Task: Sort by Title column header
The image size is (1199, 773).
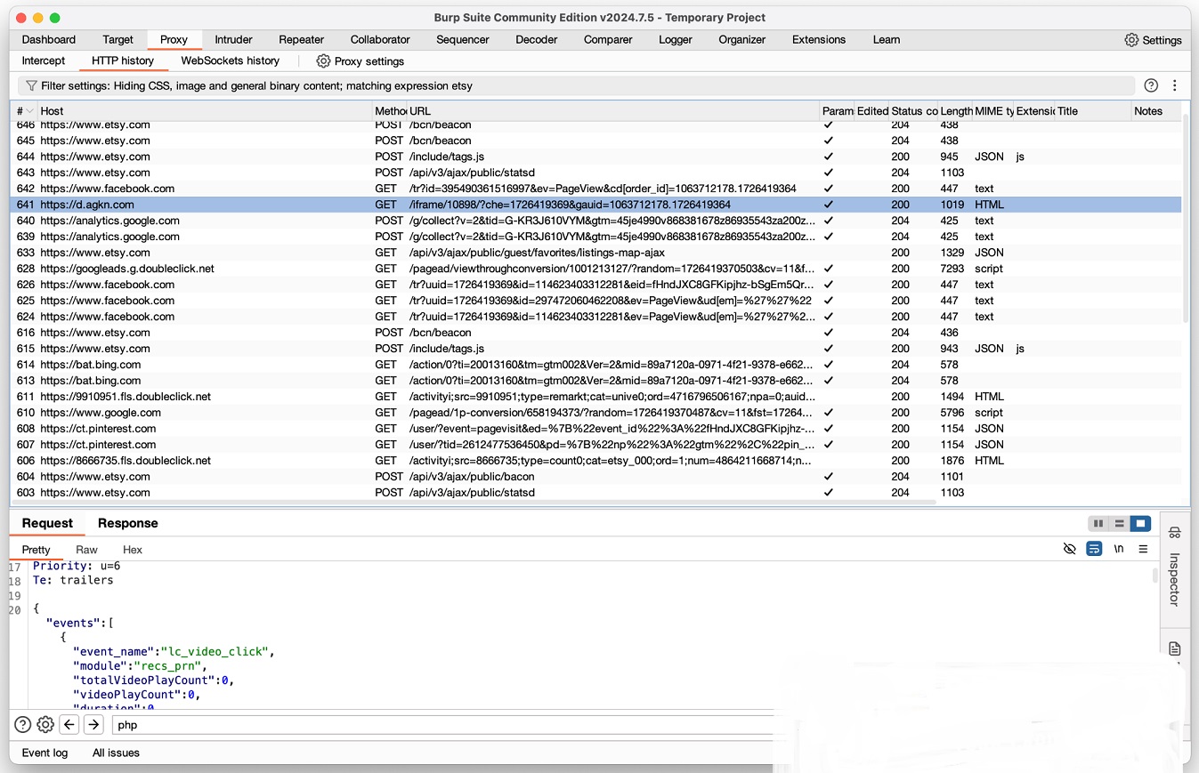Action: [1093, 111]
